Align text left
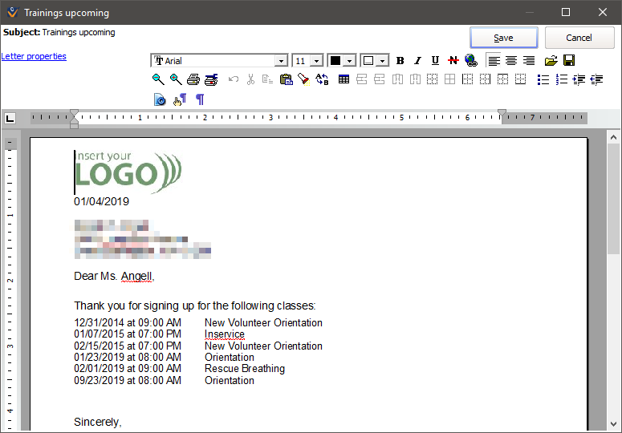This screenshot has height=433, width=622. coord(494,61)
